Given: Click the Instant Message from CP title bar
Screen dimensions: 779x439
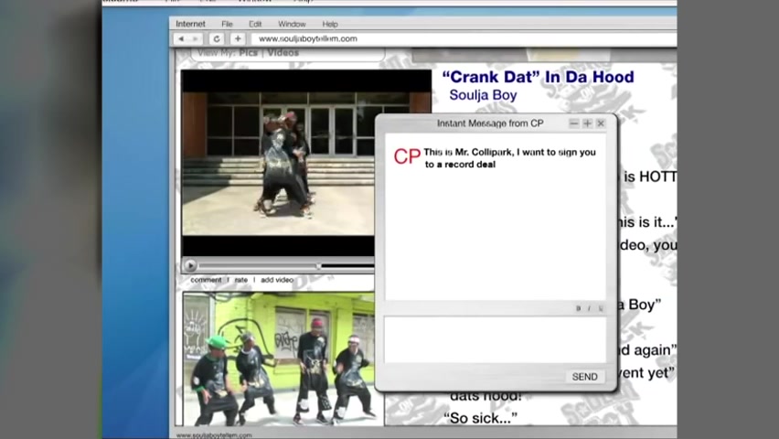Looking at the screenshot, I should tap(490, 123).
